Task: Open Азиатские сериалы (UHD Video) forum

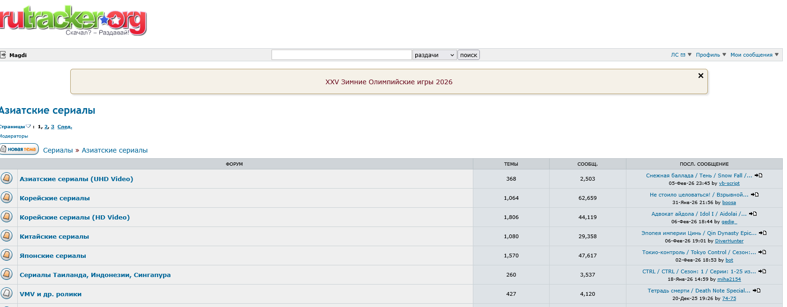Action: [76, 179]
